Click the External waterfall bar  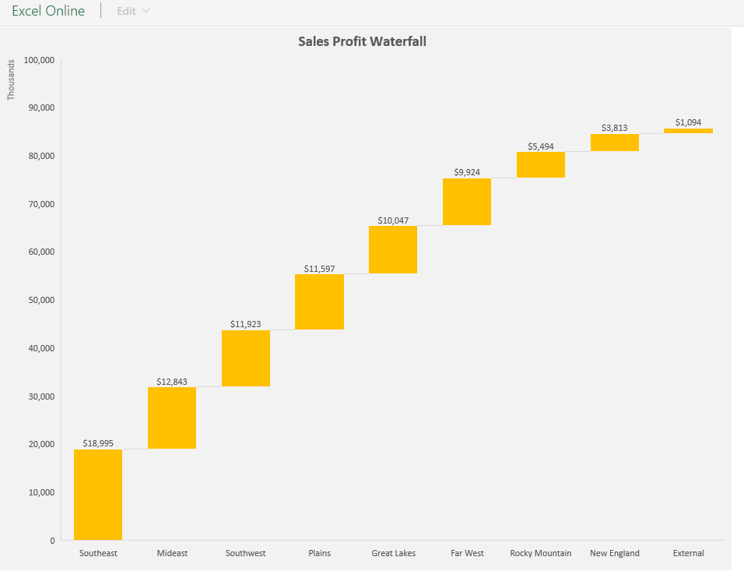click(x=688, y=130)
